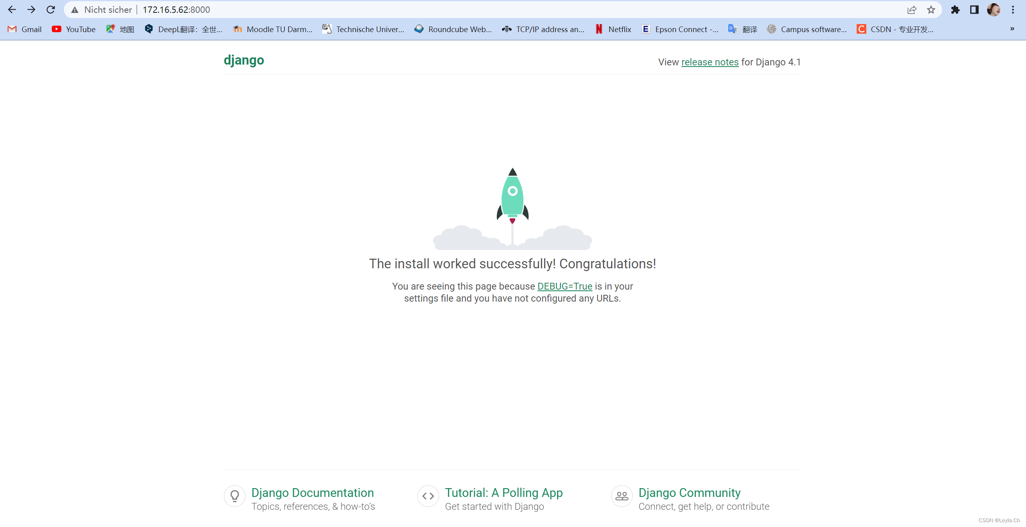Follow the release notes link
This screenshot has height=527, width=1026.
(x=709, y=62)
